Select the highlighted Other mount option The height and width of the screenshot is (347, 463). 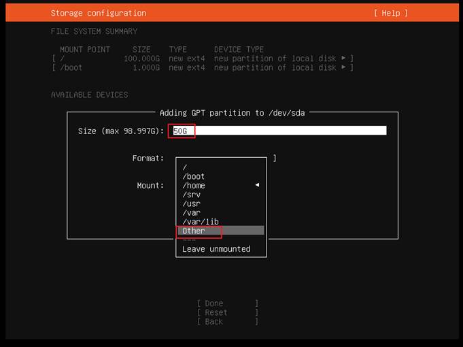click(x=221, y=231)
